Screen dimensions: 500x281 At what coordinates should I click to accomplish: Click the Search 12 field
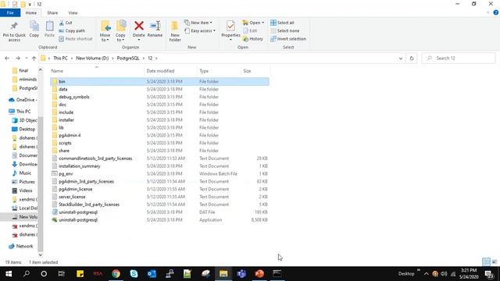point(459,59)
